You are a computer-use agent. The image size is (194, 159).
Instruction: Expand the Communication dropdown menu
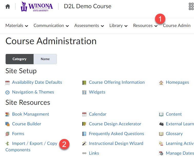pyautogui.click(x=51, y=25)
